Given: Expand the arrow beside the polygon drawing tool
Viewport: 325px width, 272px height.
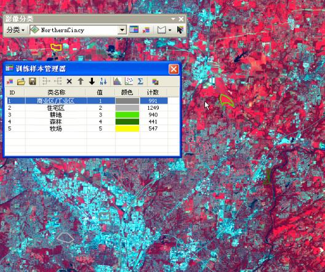Looking at the screenshot, I should 170,30.
